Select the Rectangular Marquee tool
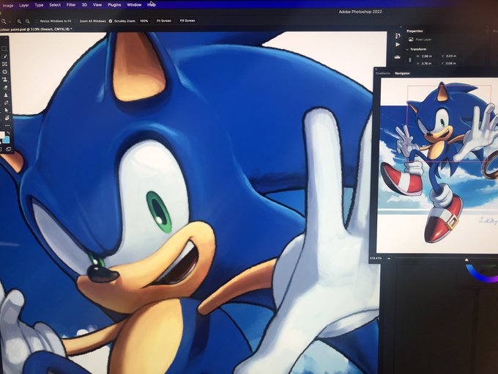The image size is (498, 374). point(4,48)
